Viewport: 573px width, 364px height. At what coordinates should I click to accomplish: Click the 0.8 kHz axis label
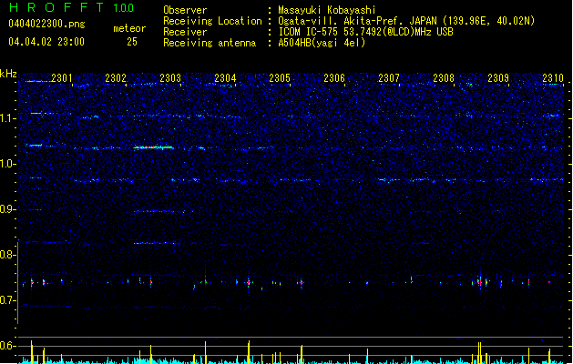pyautogui.click(x=8, y=255)
